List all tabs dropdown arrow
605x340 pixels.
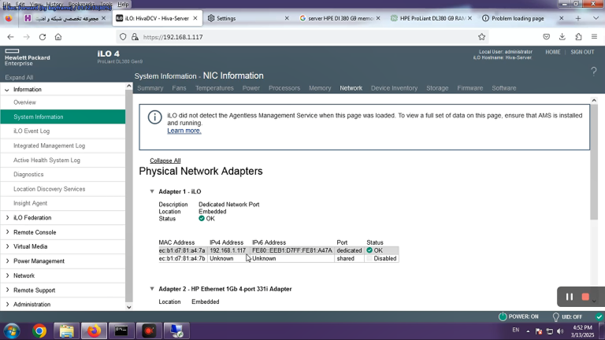[596, 18]
